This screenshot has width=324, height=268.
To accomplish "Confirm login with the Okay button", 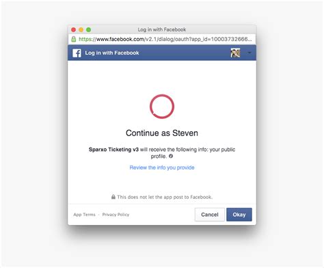I will (239, 215).
